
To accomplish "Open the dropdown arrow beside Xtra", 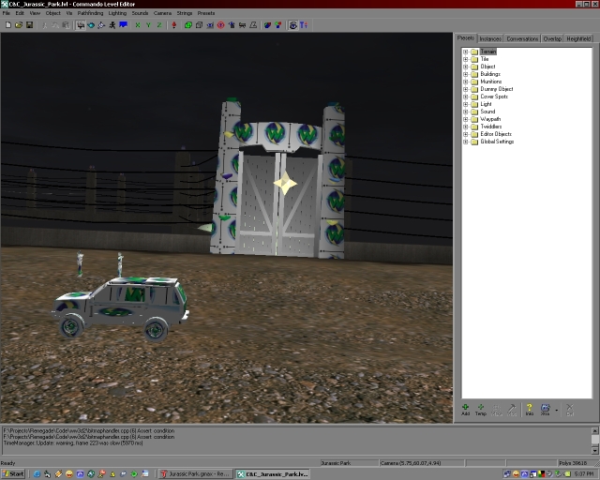I will (555, 409).
